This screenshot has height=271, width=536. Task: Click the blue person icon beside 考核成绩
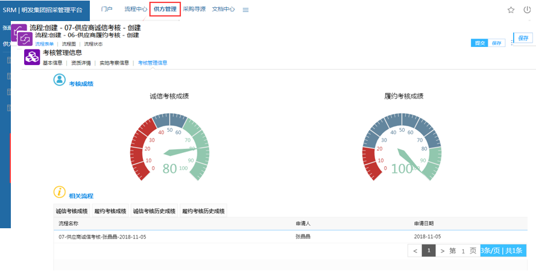pos(60,80)
